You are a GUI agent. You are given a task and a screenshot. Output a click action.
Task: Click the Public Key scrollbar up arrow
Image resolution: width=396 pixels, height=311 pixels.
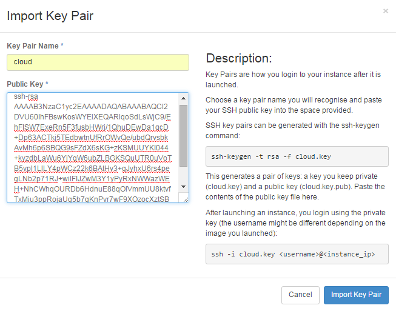[x=184, y=98]
